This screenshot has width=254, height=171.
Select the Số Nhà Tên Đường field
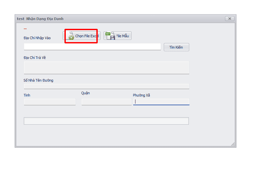(106, 86)
